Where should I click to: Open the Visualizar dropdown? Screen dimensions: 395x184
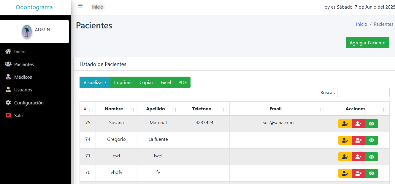tap(95, 82)
